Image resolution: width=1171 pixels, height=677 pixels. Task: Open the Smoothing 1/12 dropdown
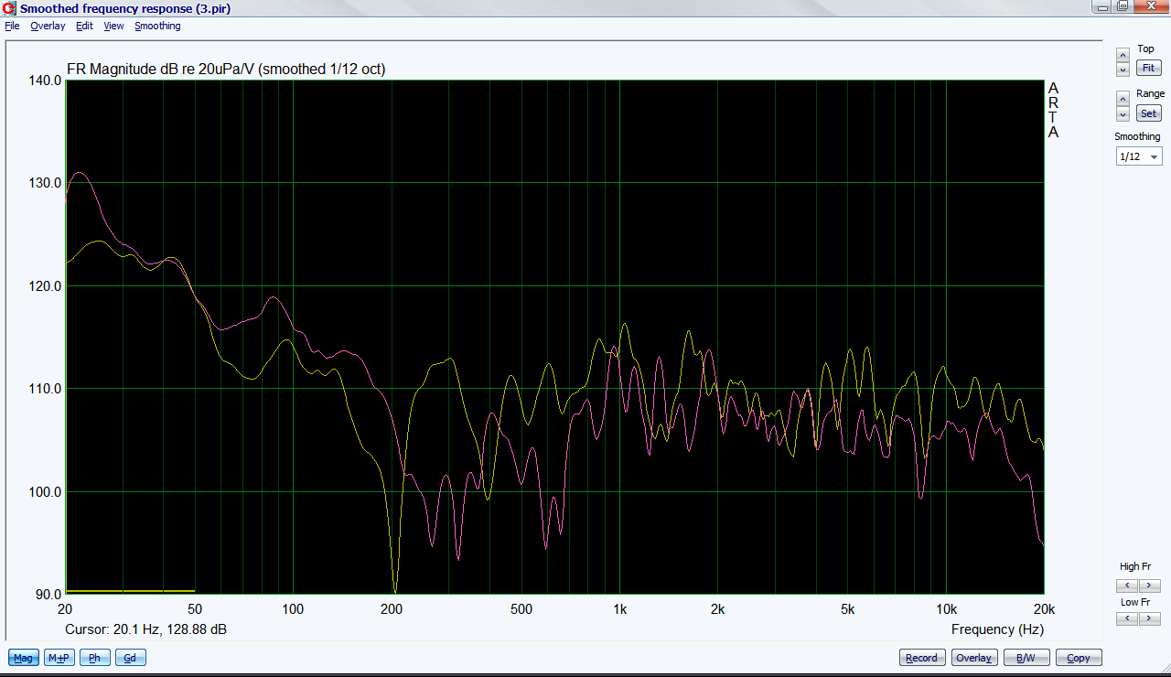1139,156
